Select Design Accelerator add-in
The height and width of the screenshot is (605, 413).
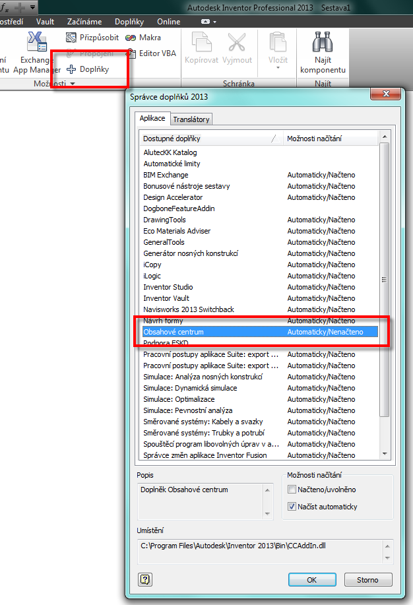(259, 197)
